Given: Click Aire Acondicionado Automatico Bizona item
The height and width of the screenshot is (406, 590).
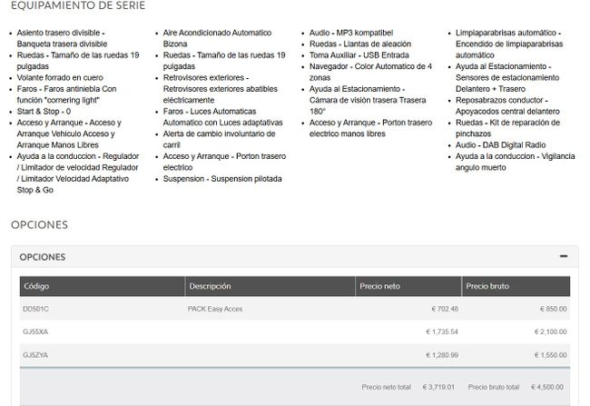Looking at the screenshot, I should (x=217, y=38).
